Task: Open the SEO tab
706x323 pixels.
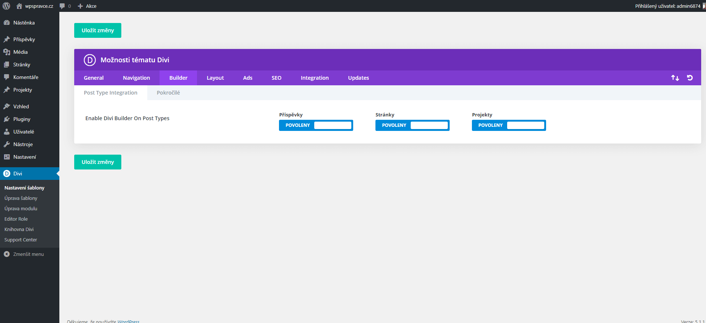Action: pos(276,78)
